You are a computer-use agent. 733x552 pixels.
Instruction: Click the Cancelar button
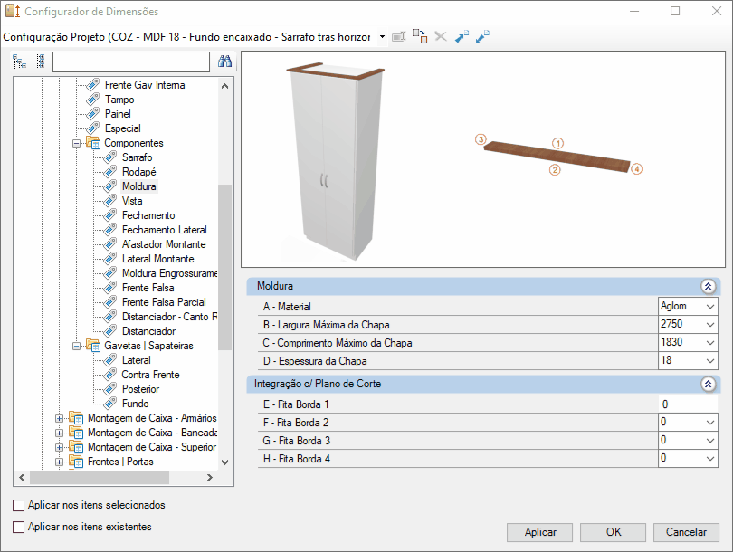686,532
